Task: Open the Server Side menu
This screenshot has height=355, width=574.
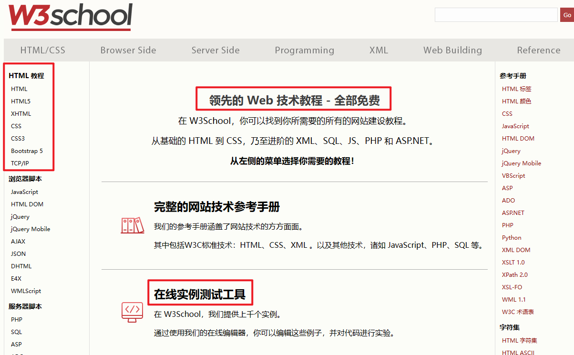Action: tap(215, 50)
